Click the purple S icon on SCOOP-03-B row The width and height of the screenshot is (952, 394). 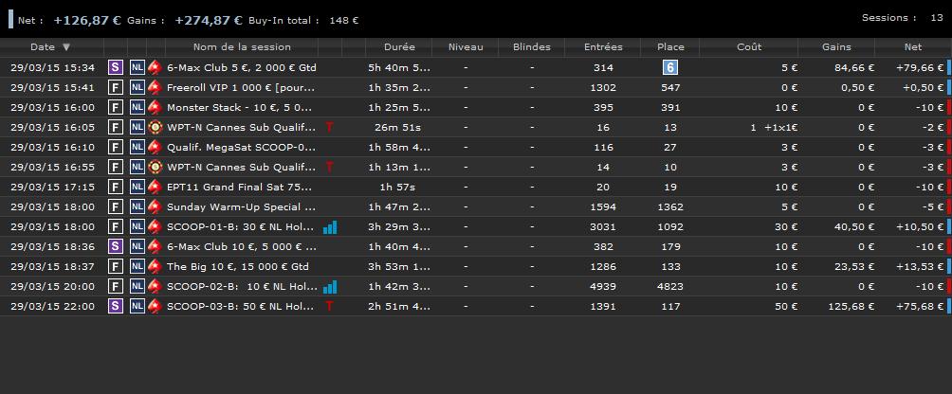point(116,306)
